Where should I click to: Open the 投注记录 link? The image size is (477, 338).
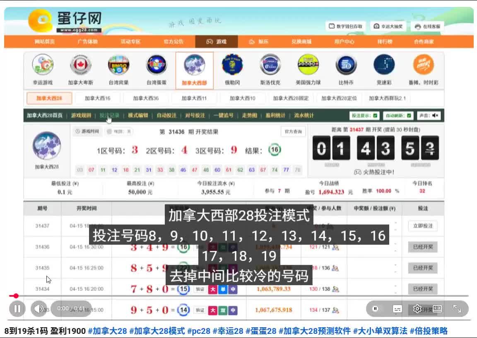(109, 115)
